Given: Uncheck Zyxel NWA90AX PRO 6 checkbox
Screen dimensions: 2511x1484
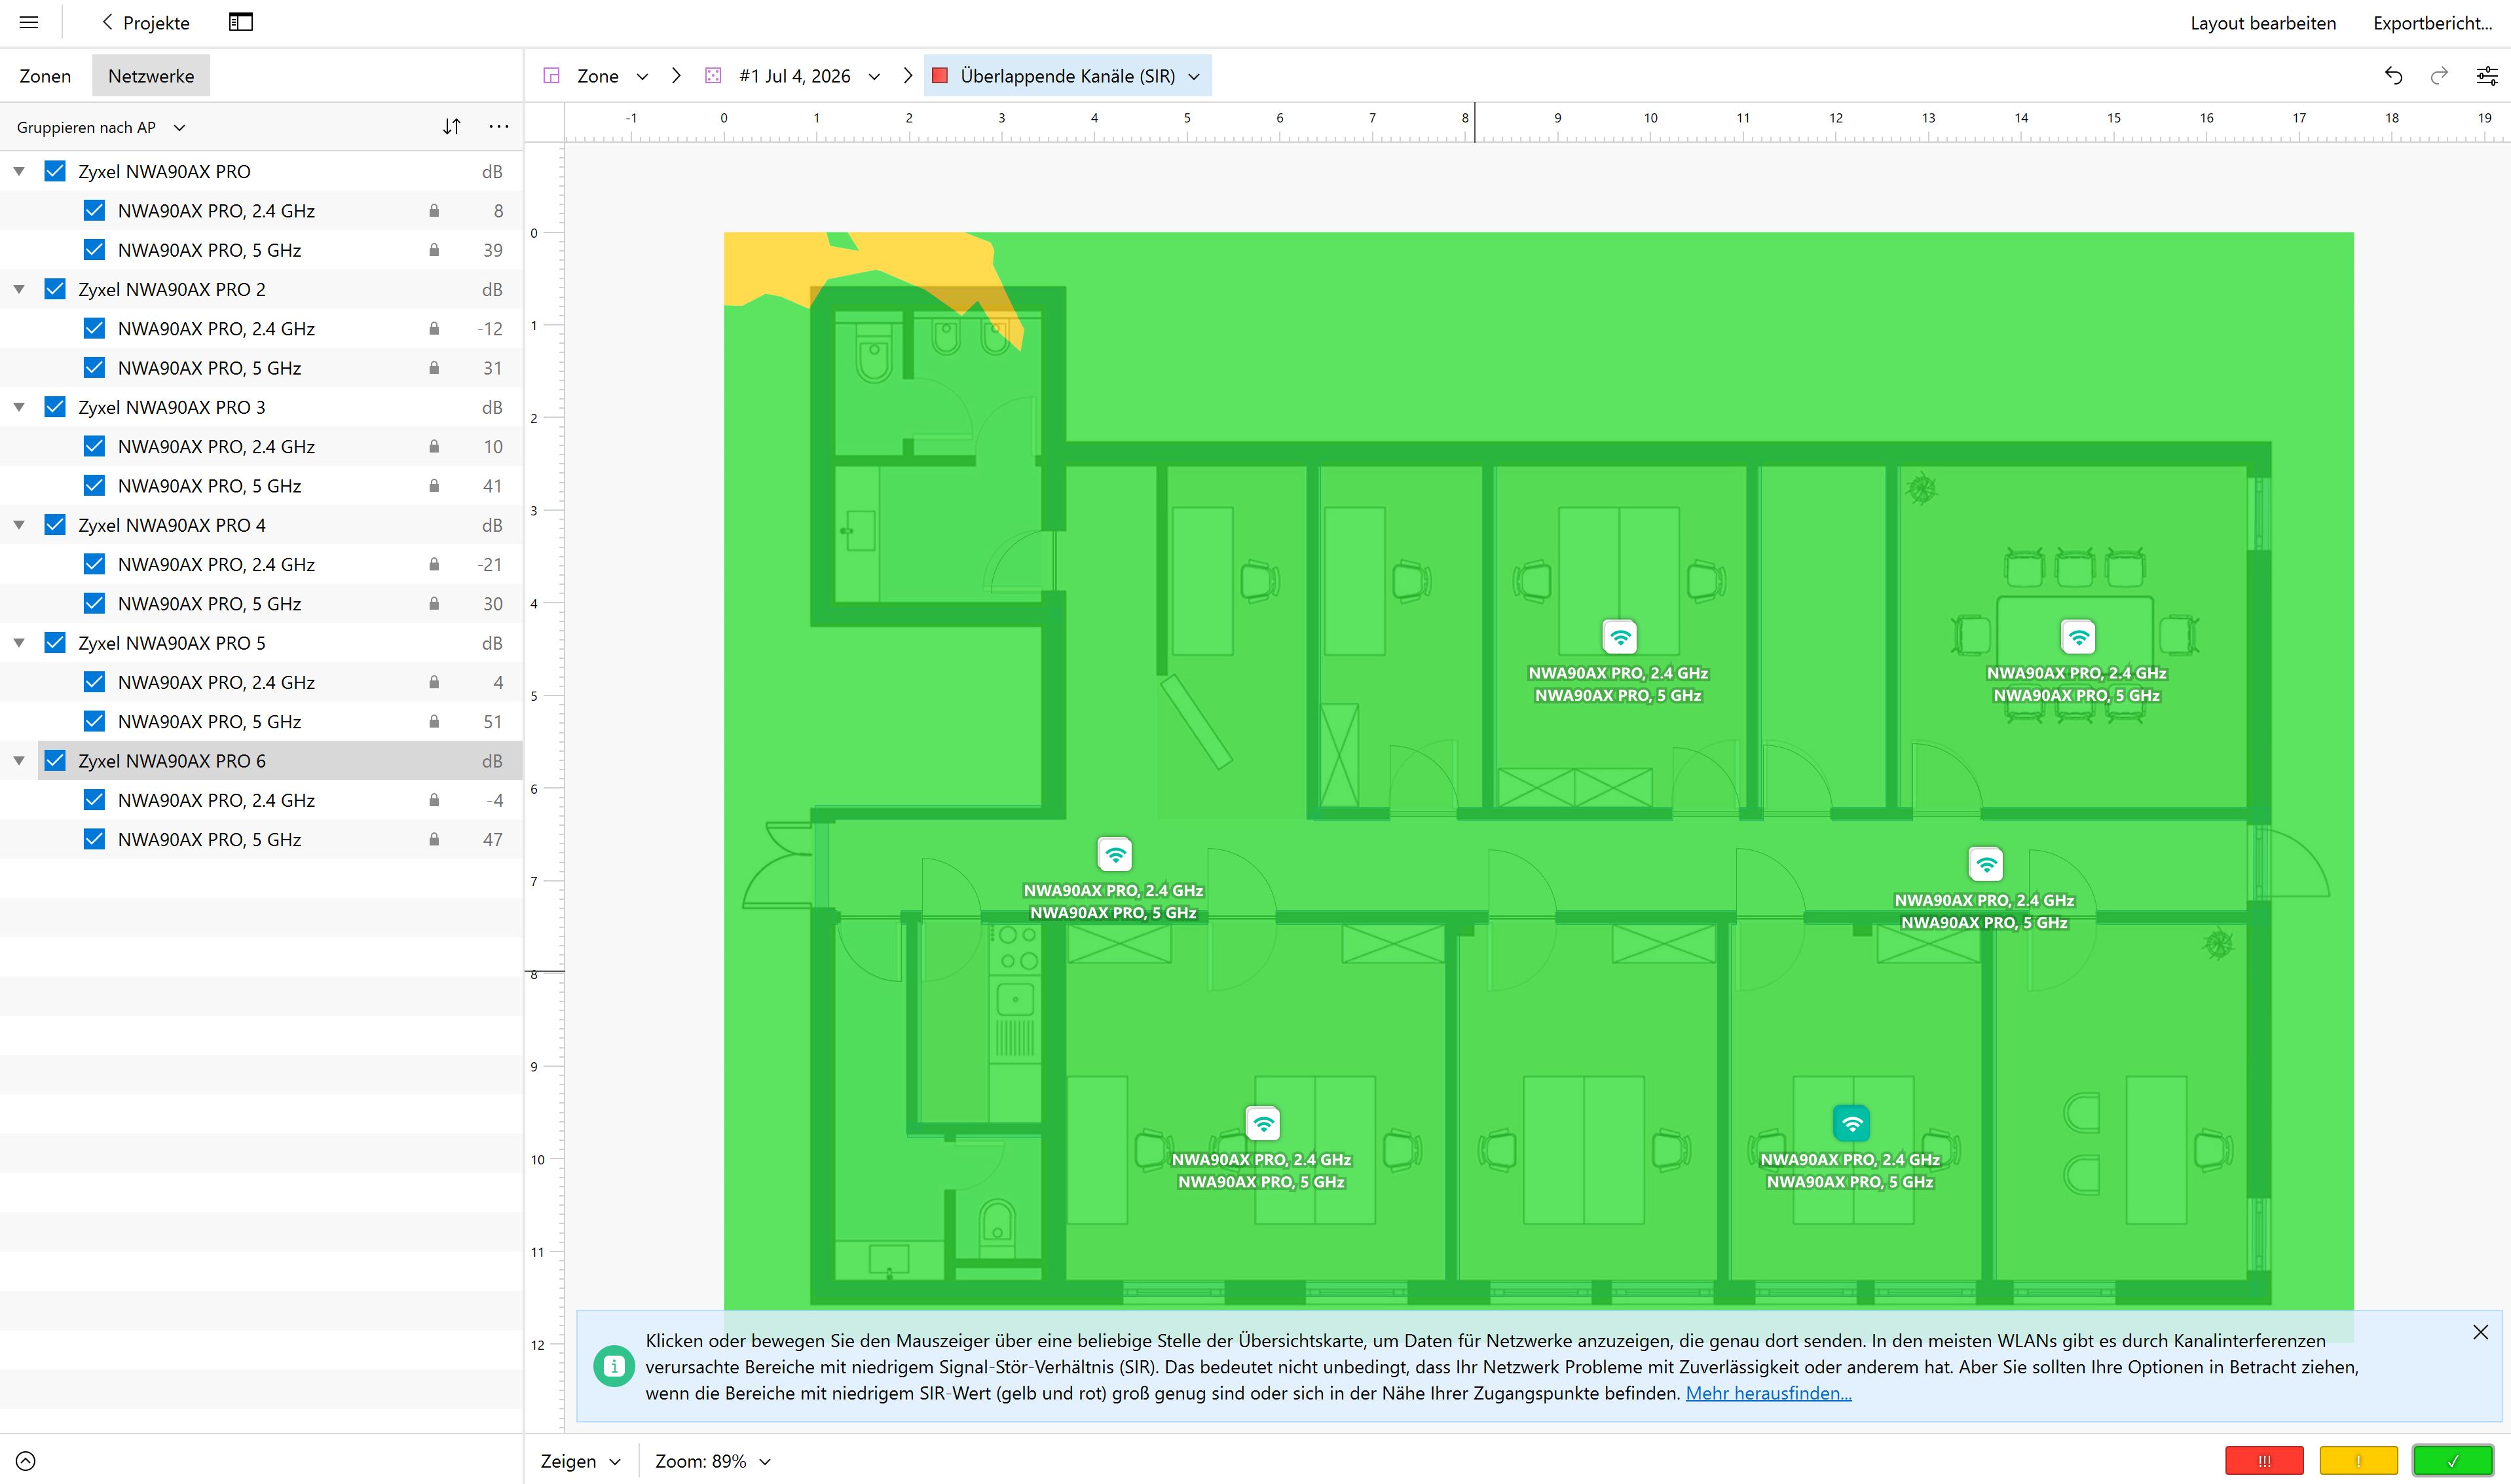Looking at the screenshot, I should [x=55, y=761].
